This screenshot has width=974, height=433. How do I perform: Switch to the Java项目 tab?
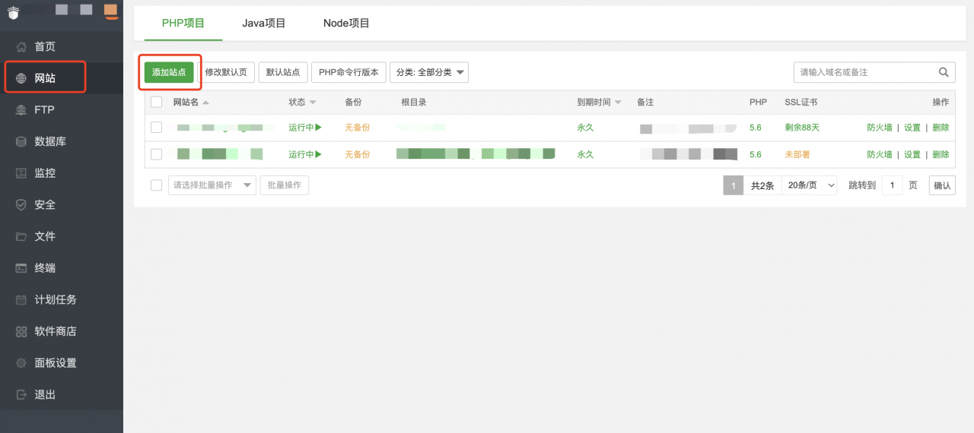click(264, 24)
